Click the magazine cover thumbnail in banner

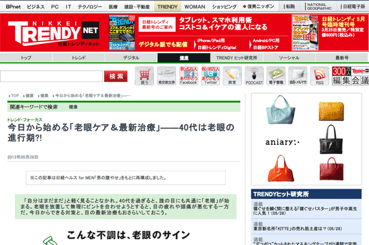point(122,32)
